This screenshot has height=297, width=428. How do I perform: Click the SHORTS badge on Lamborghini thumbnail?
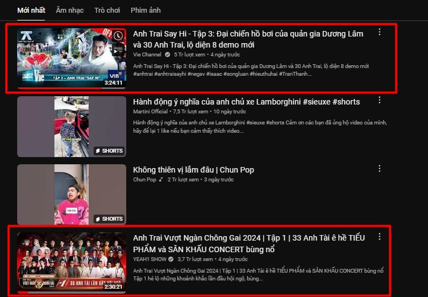point(109,151)
